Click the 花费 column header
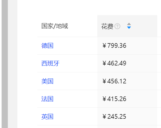 (127, 26)
